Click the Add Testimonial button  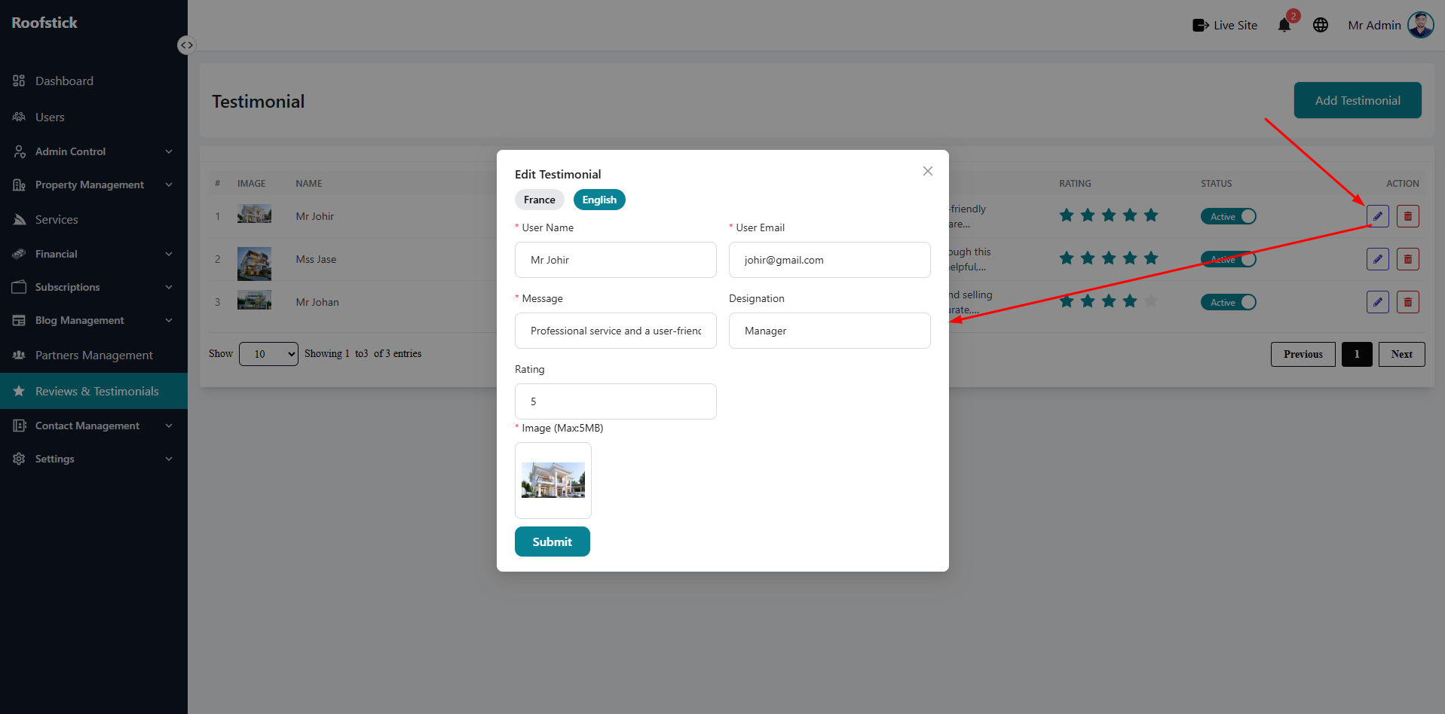pyautogui.click(x=1358, y=100)
